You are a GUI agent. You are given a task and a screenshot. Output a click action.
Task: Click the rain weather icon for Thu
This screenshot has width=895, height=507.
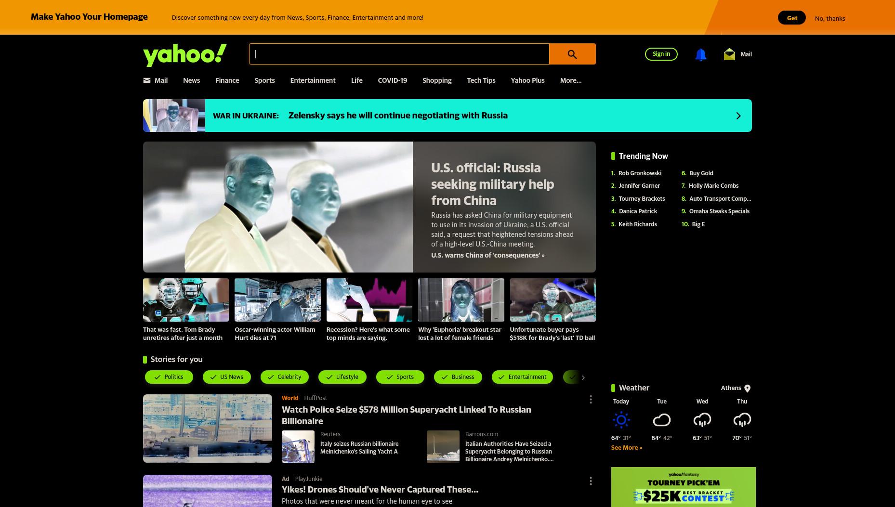[742, 420]
